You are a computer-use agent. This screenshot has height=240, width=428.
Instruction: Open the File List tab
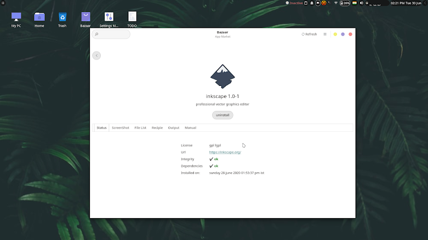point(140,128)
